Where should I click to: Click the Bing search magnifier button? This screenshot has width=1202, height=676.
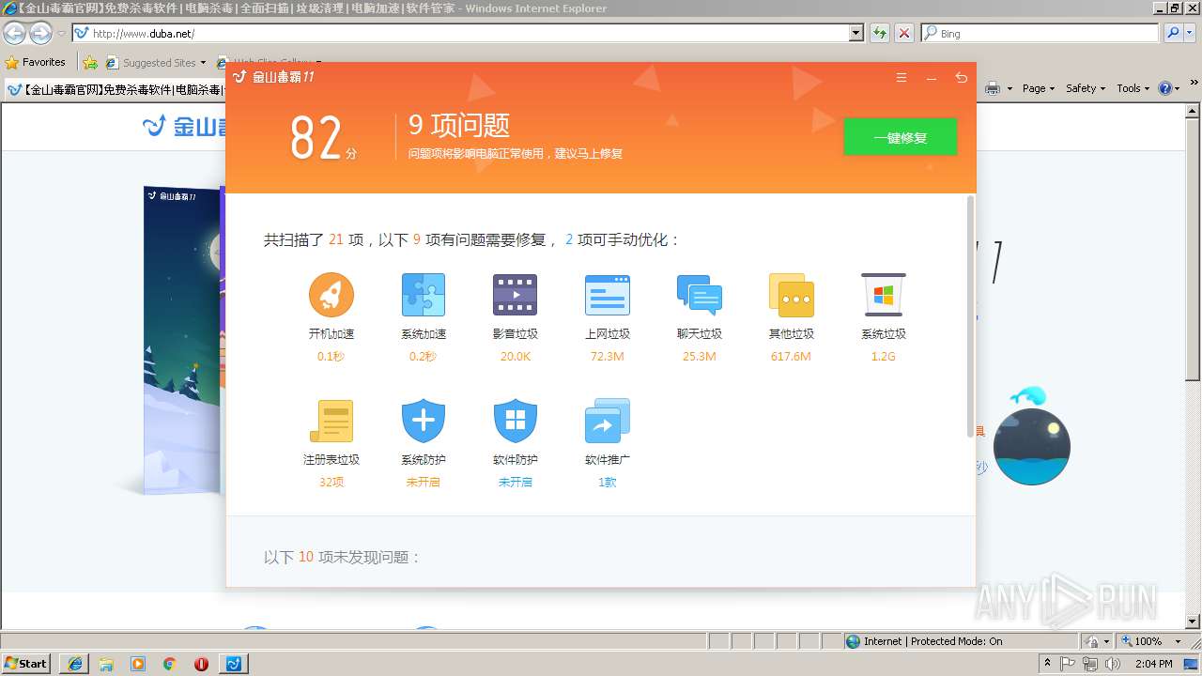(x=1173, y=33)
